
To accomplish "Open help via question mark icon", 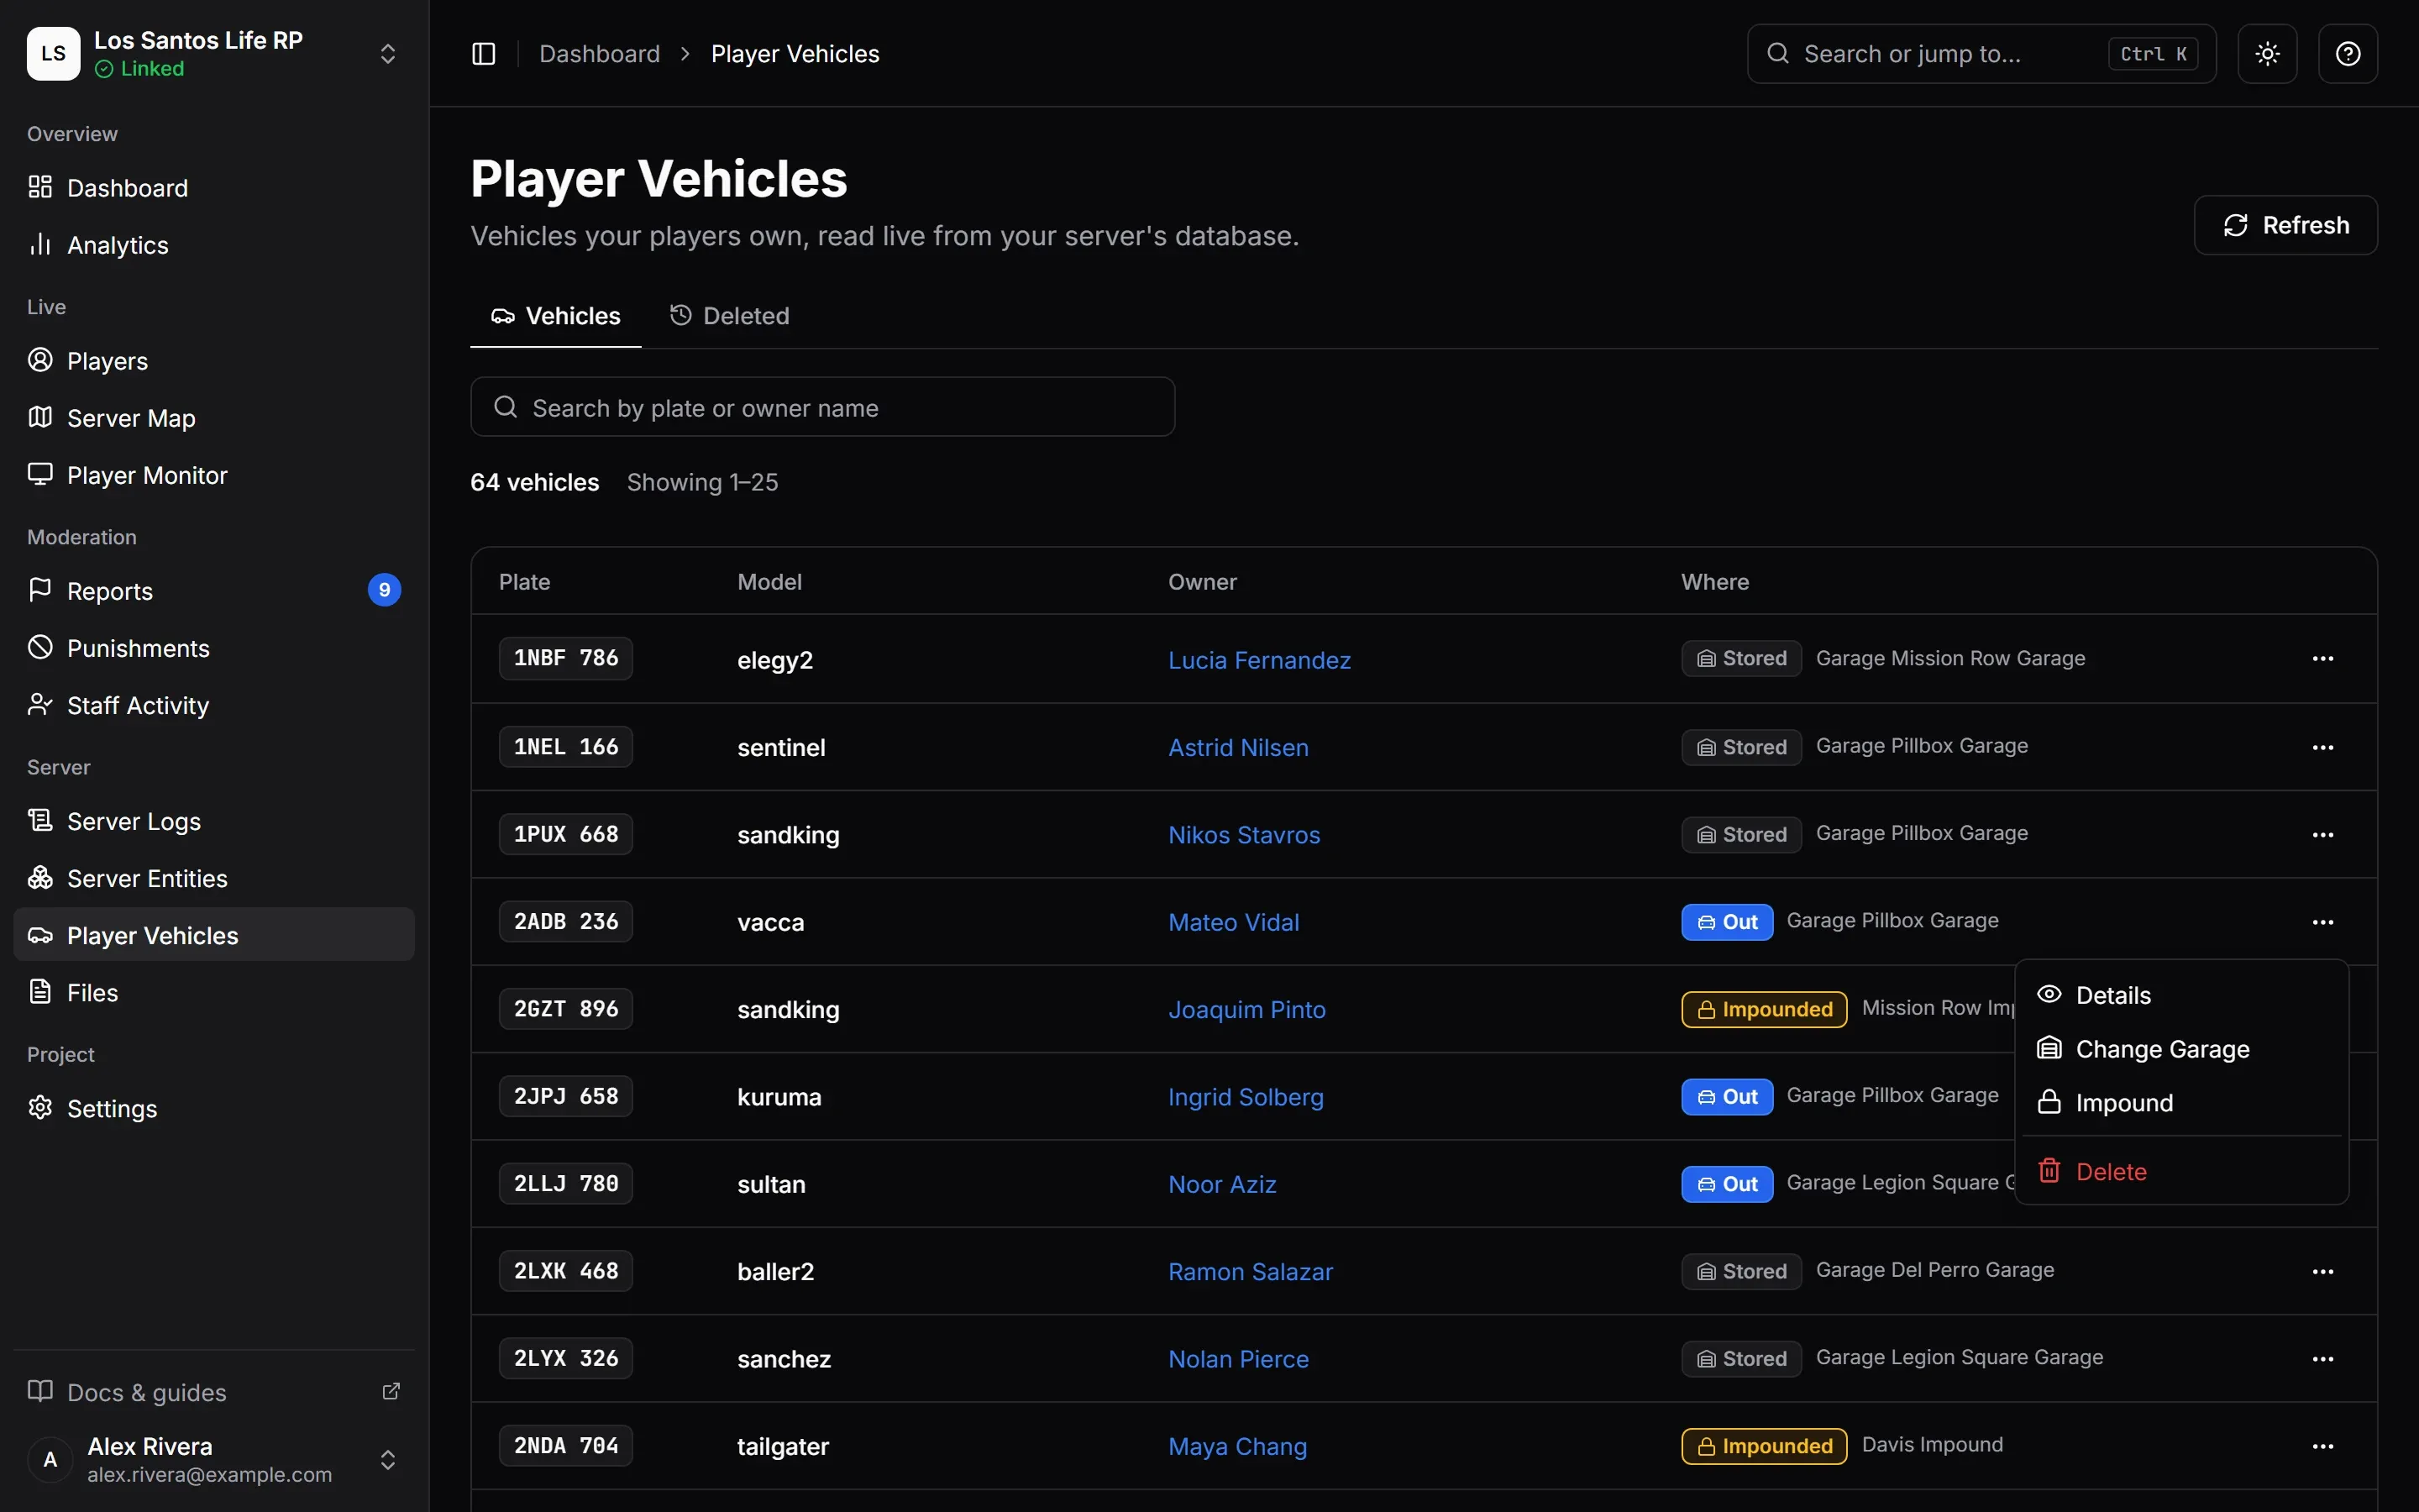I will click(x=2347, y=54).
